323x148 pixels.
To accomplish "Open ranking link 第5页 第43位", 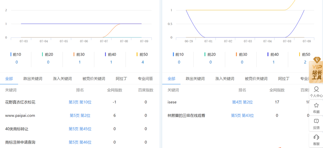I will point(242,115).
